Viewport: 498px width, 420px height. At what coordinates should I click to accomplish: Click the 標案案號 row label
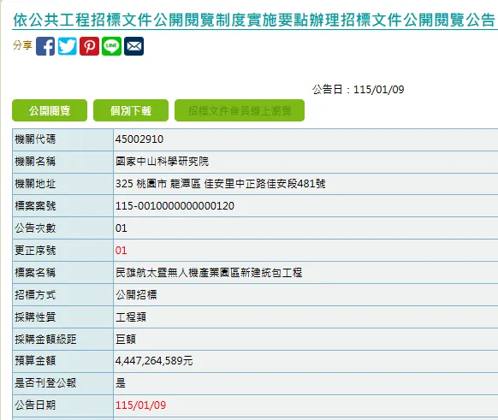click(35, 206)
